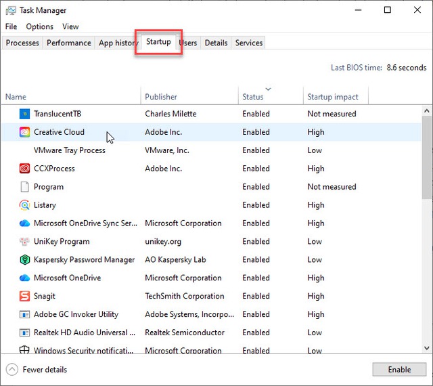Viewport: 433px width, 386px height.
Task: Click the Snagit app icon
Action: click(x=24, y=297)
